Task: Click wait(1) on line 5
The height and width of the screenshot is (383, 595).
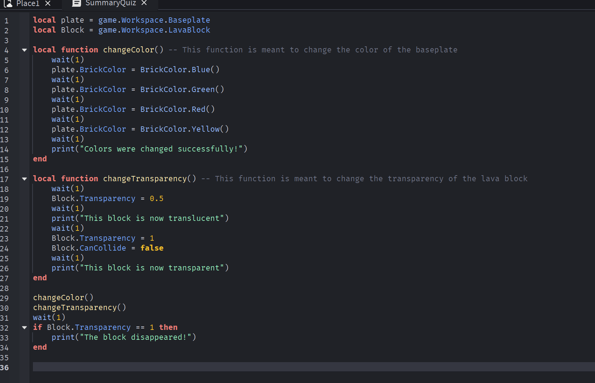Action: pyautogui.click(x=67, y=60)
